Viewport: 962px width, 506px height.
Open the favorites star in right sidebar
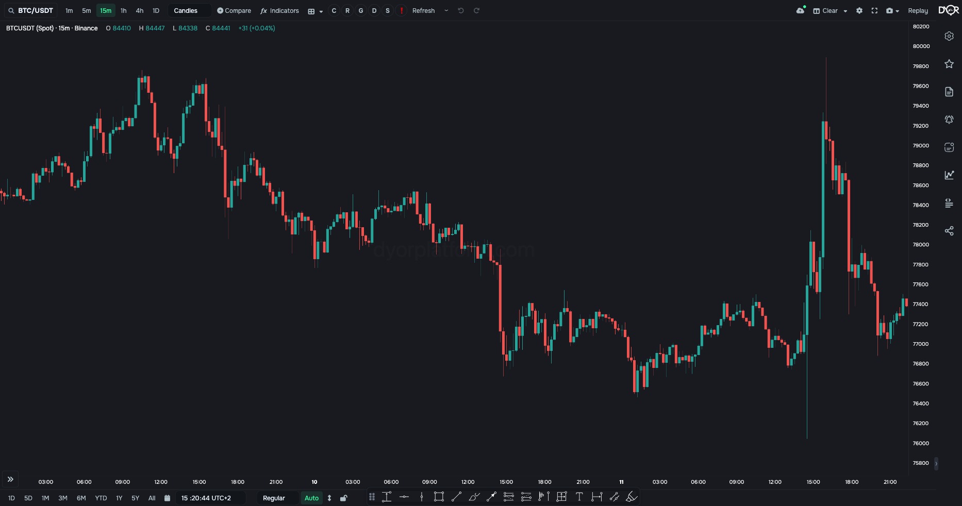(x=949, y=64)
